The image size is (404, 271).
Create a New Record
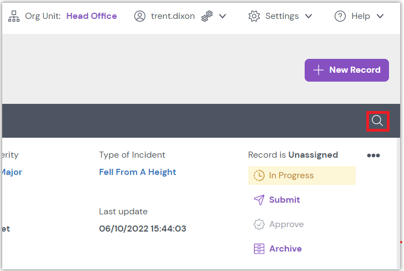coord(347,70)
